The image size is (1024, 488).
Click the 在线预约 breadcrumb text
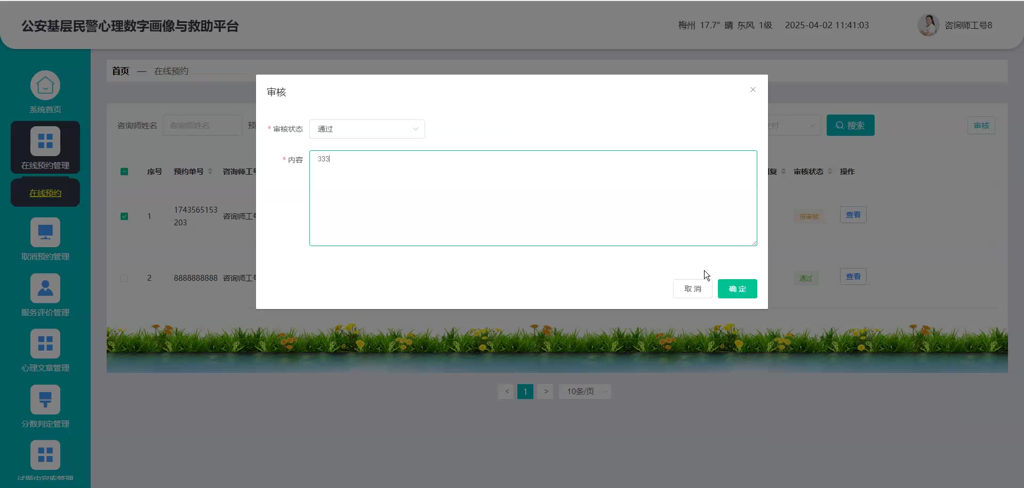click(x=171, y=71)
